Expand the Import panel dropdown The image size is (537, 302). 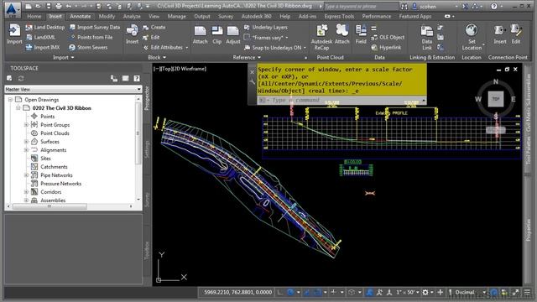[x=64, y=57]
